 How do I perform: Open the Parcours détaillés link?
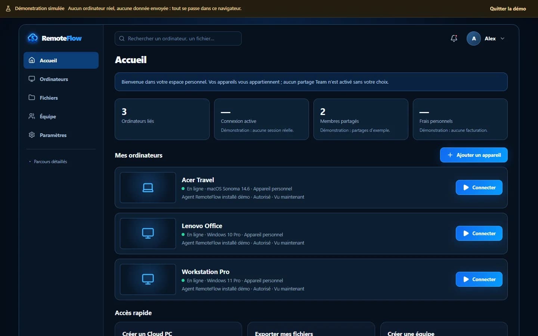pyautogui.click(x=50, y=162)
